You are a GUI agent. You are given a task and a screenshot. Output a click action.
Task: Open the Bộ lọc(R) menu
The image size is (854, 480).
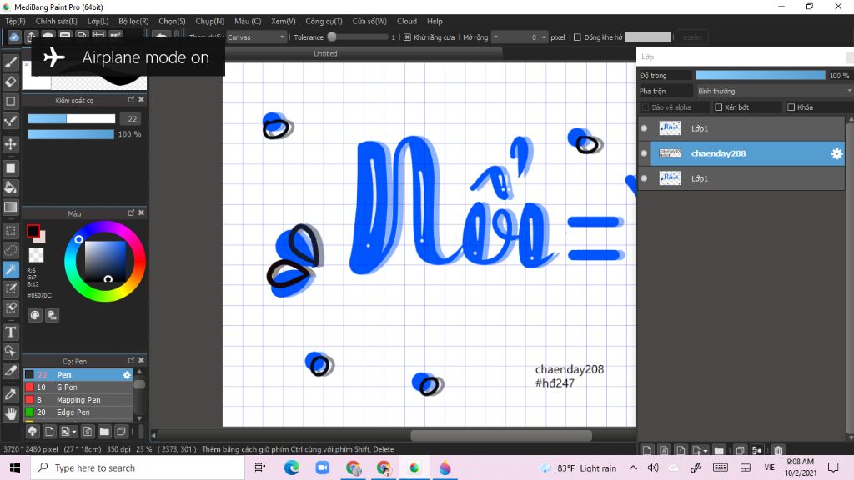[133, 21]
